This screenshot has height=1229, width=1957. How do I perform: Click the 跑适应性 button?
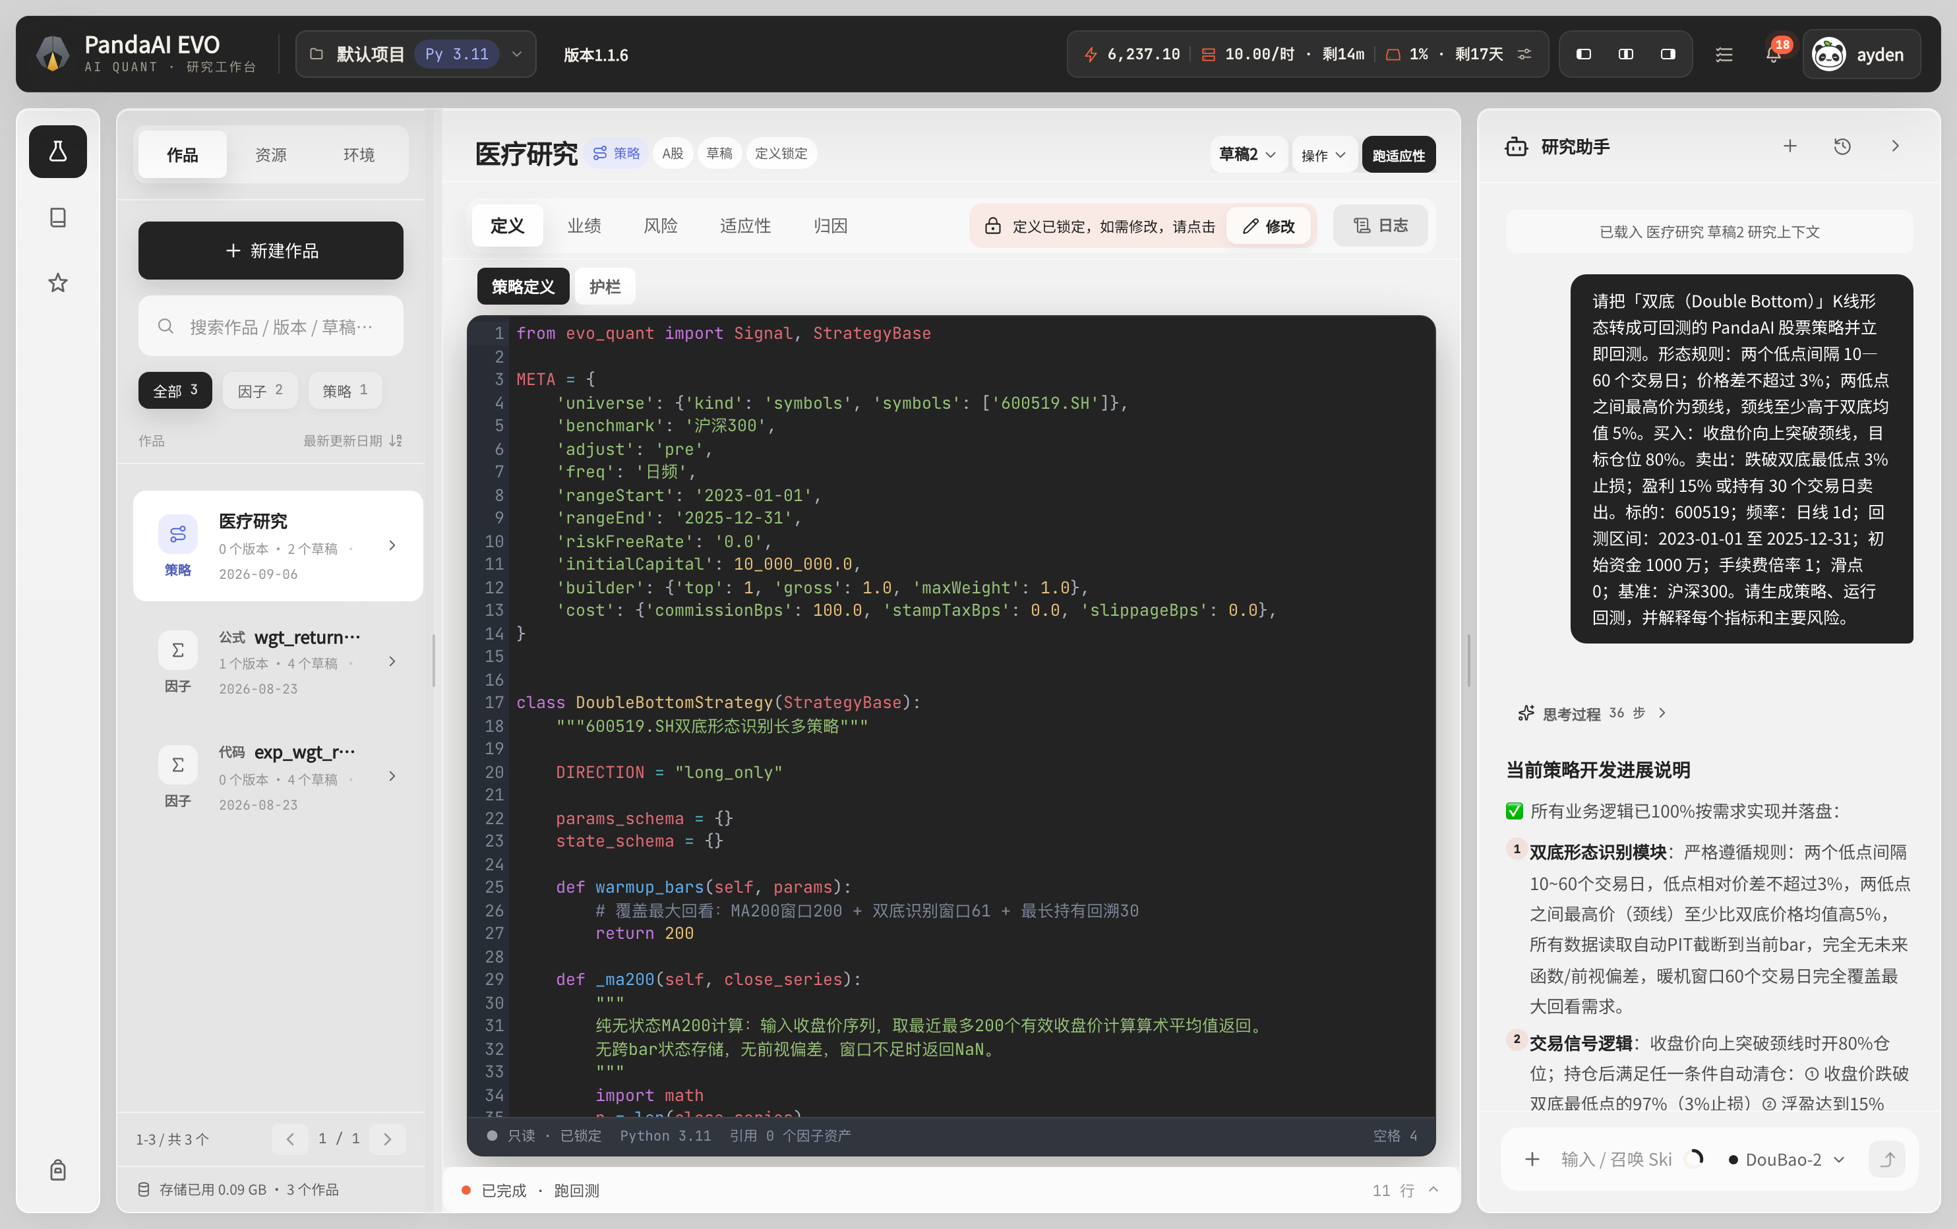(x=1399, y=154)
